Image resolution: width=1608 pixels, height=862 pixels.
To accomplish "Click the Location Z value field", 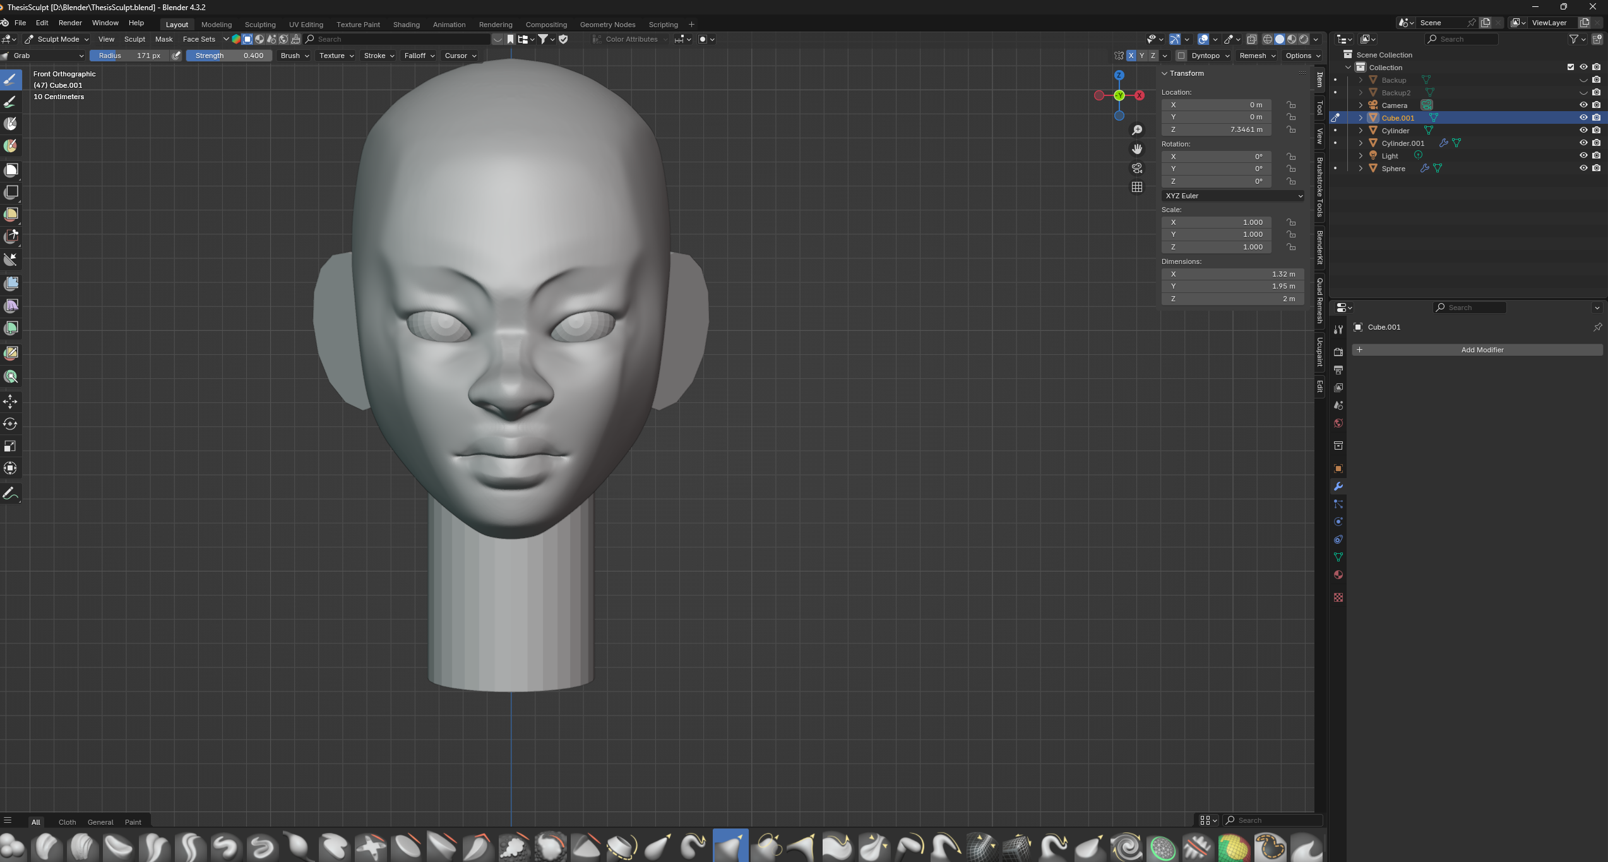I will (1216, 129).
